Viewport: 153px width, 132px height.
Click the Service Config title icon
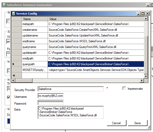[14, 14]
